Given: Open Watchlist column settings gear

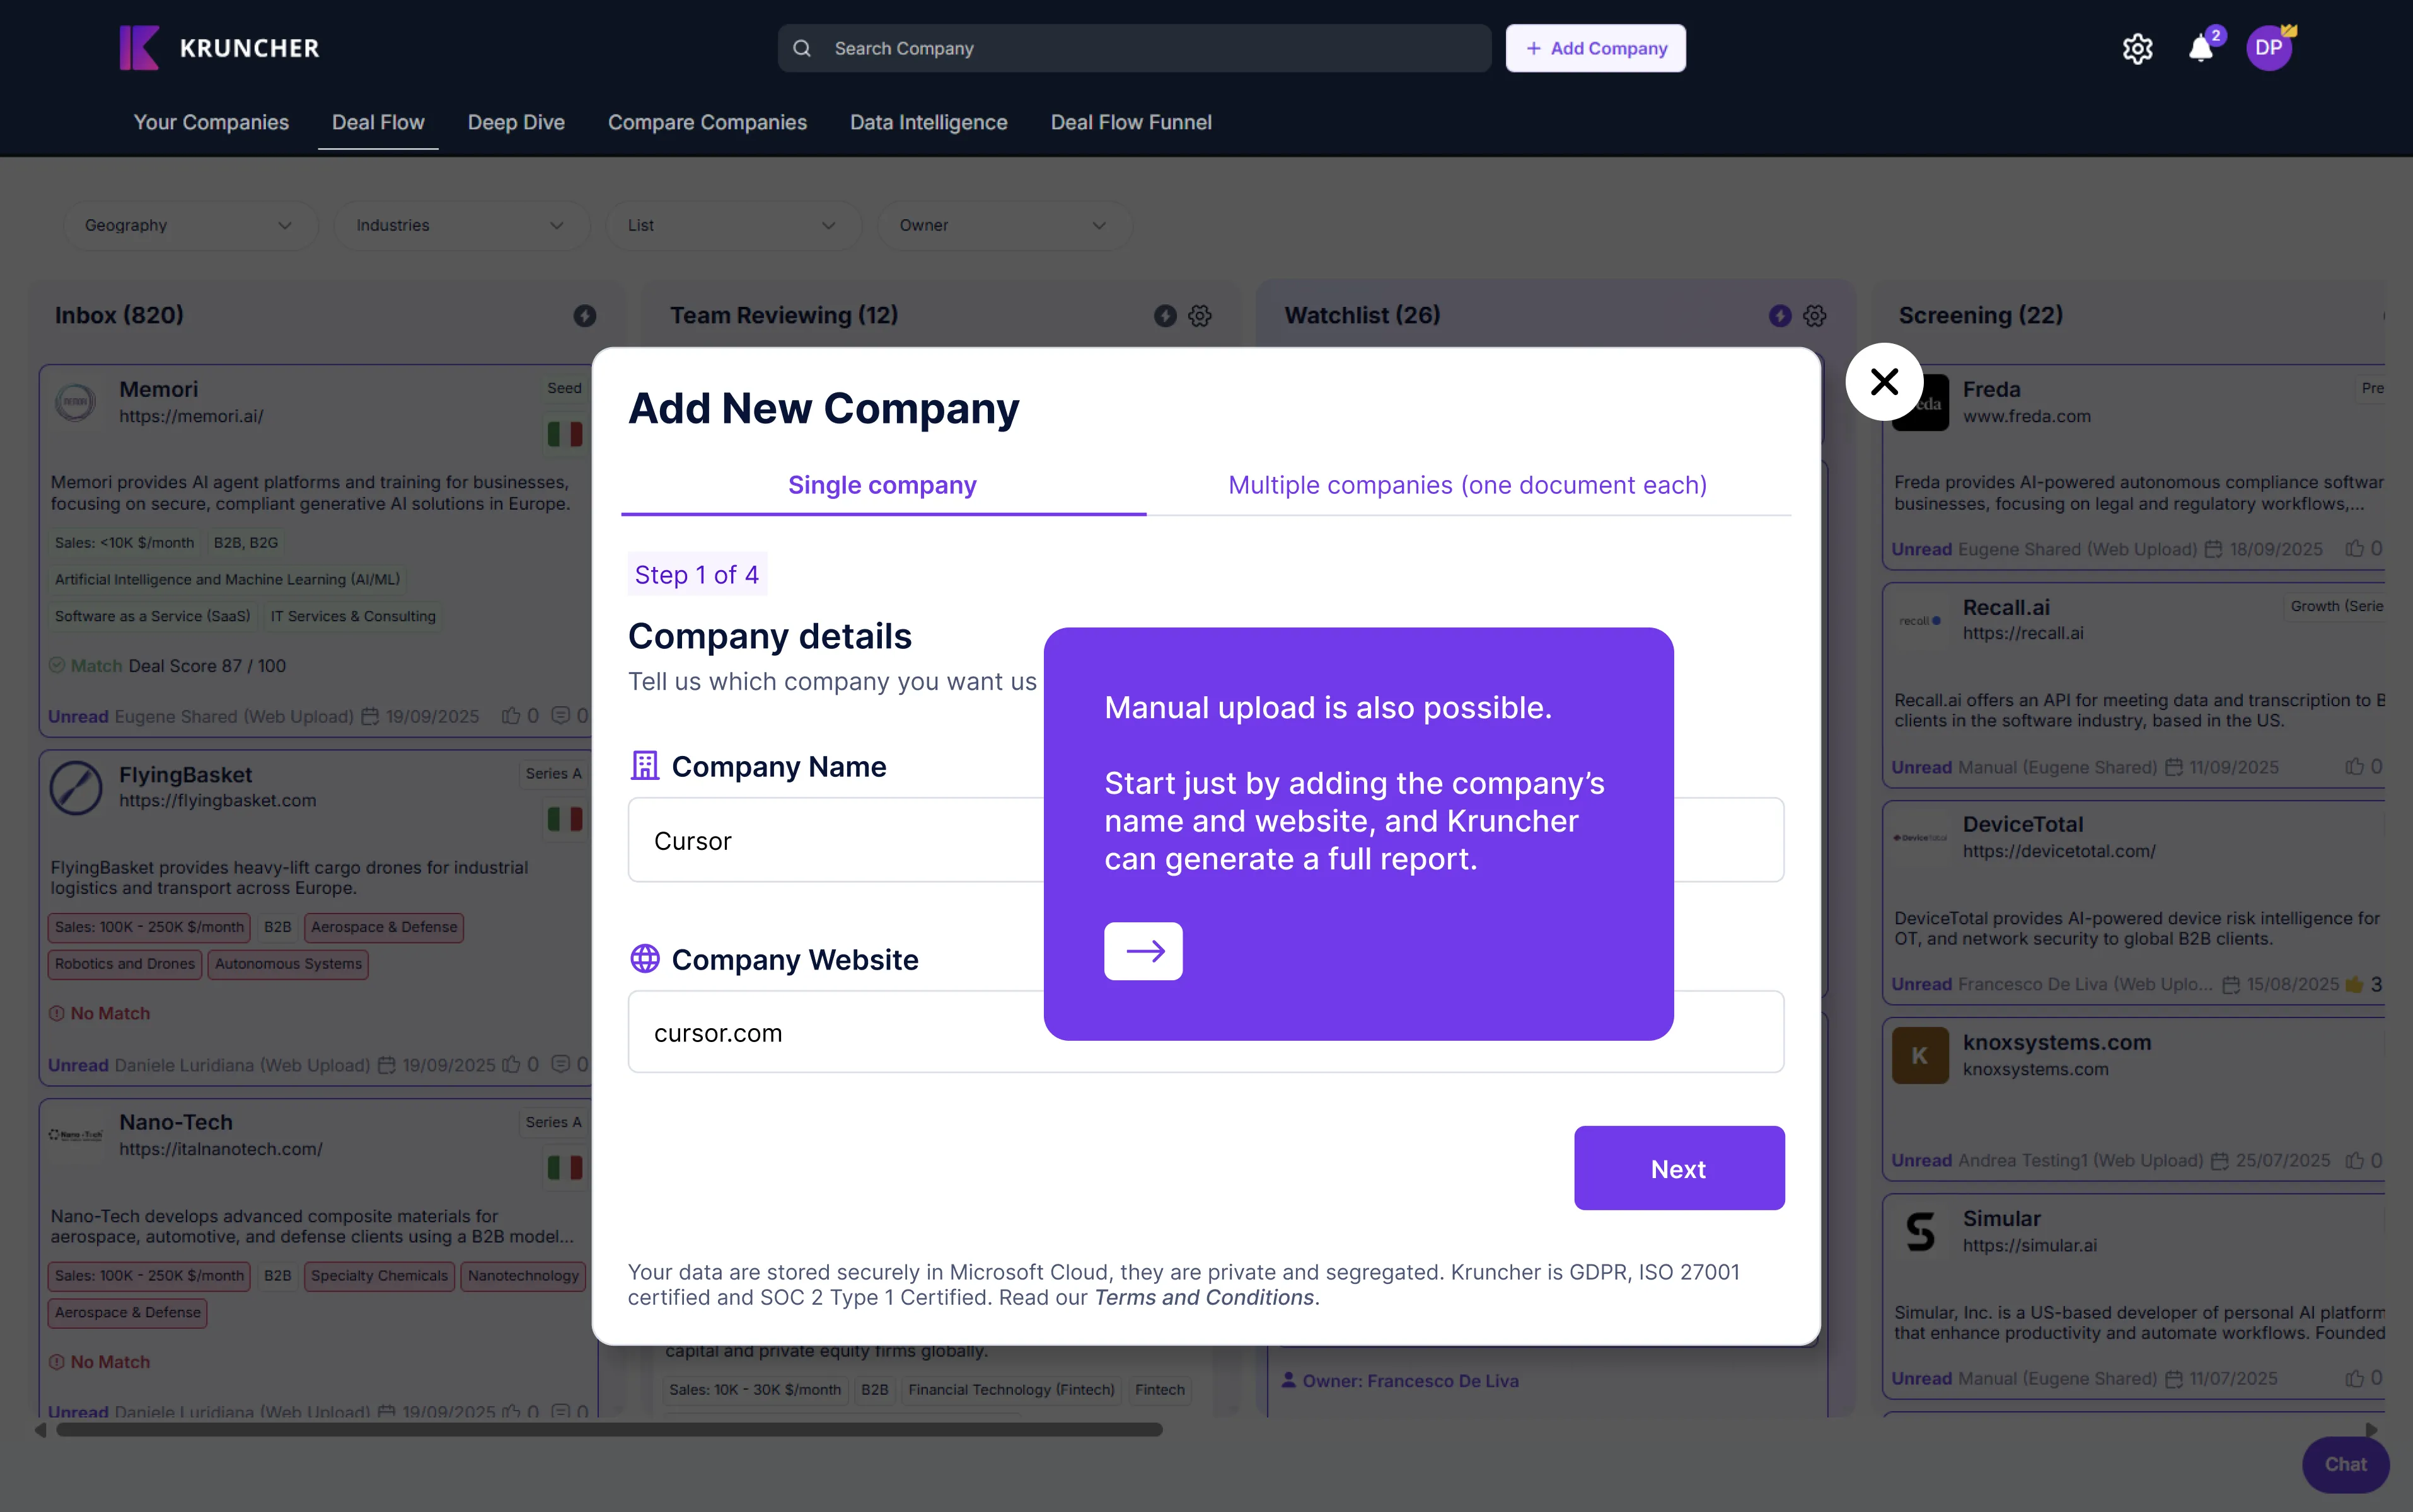Looking at the screenshot, I should coord(1815,316).
